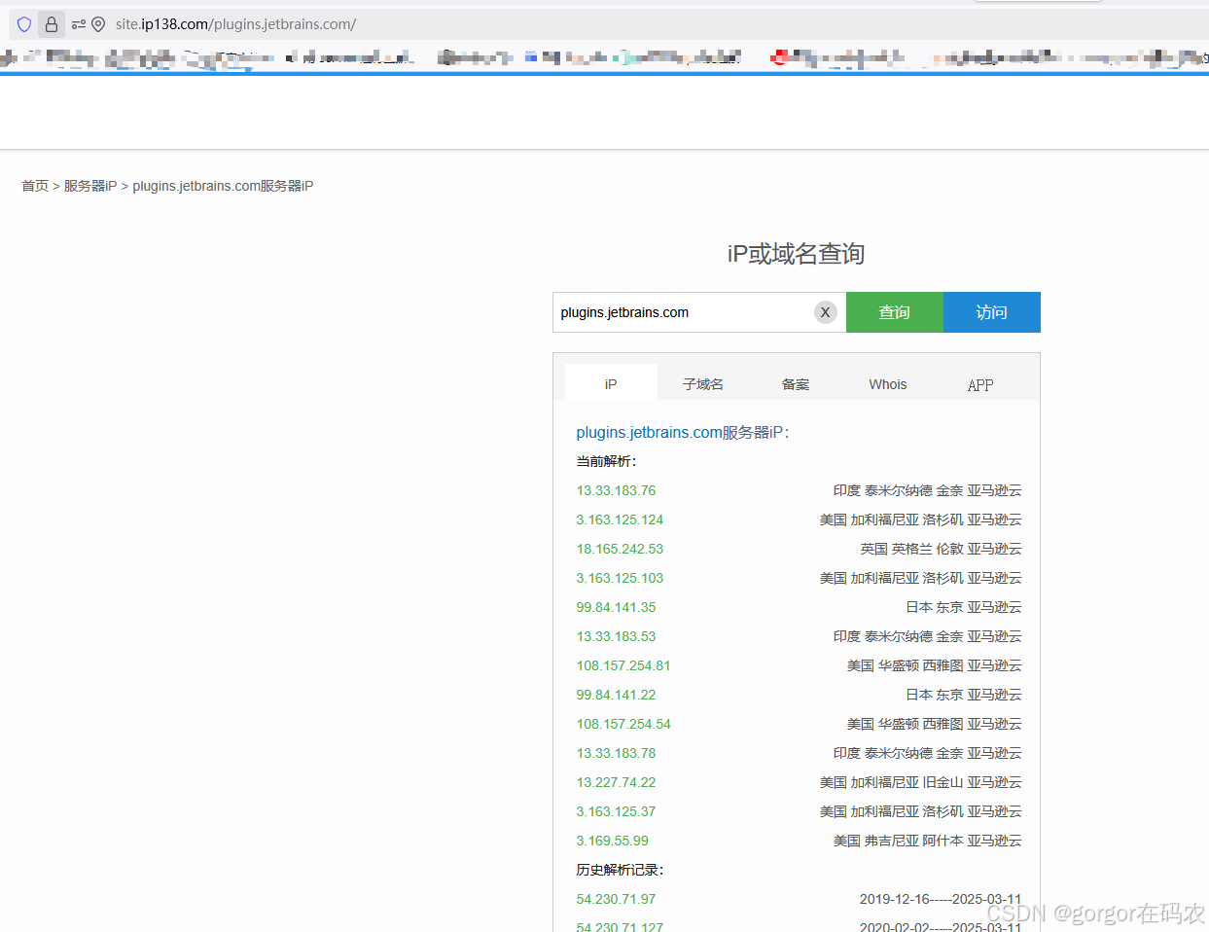
Task: Click the 当前解析 label
Action: coord(606,461)
